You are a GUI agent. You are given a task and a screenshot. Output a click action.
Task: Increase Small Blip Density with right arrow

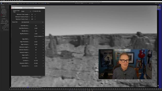click(43, 28)
